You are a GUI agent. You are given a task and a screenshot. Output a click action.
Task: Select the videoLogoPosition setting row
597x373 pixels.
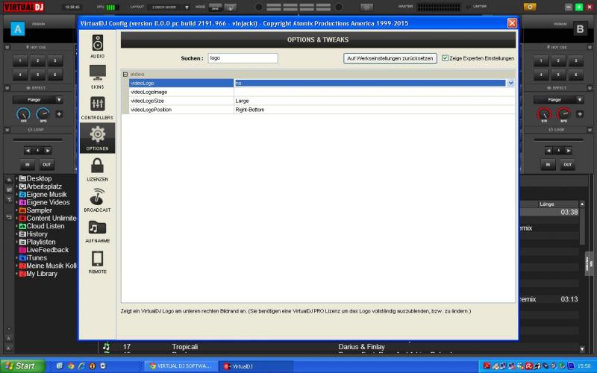pyautogui.click(x=322, y=110)
